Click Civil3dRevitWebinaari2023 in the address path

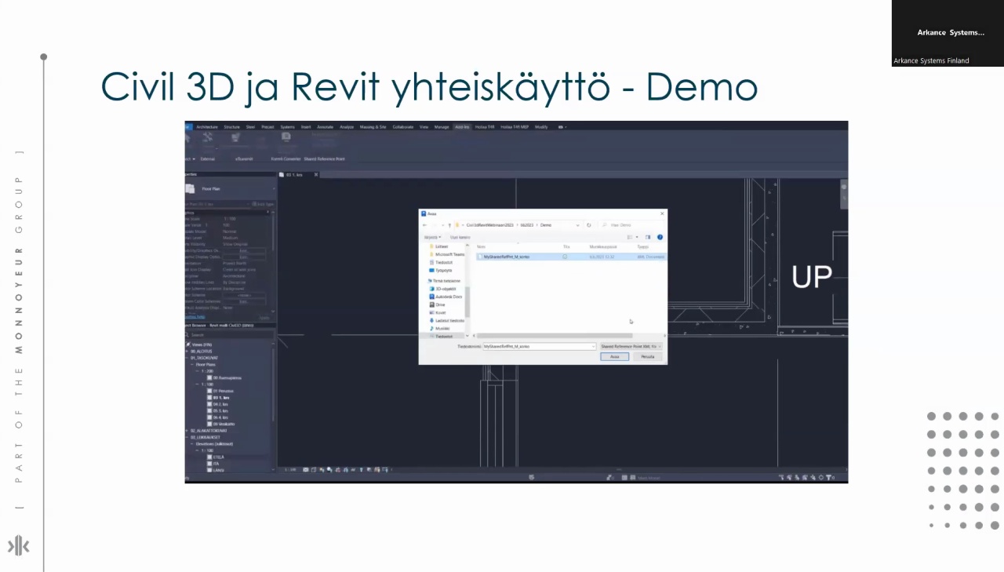point(489,225)
